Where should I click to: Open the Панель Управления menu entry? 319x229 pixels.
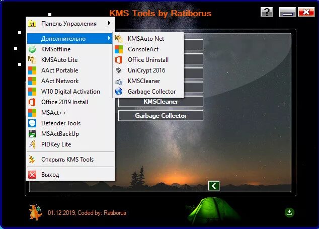point(70,24)
